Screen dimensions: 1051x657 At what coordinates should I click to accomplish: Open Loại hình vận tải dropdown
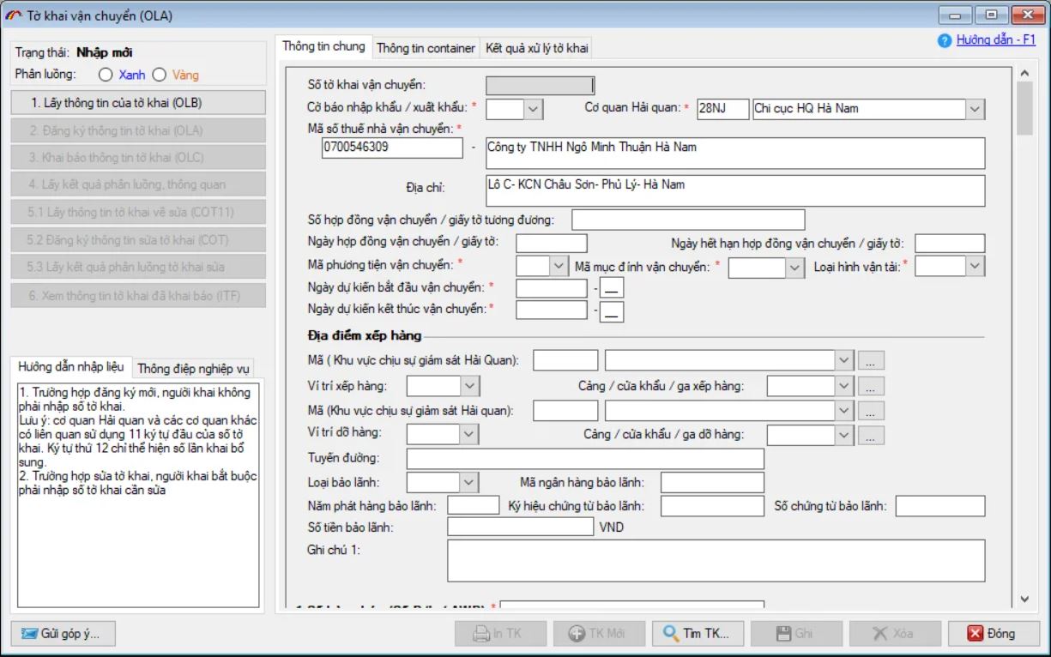[975, 267]
